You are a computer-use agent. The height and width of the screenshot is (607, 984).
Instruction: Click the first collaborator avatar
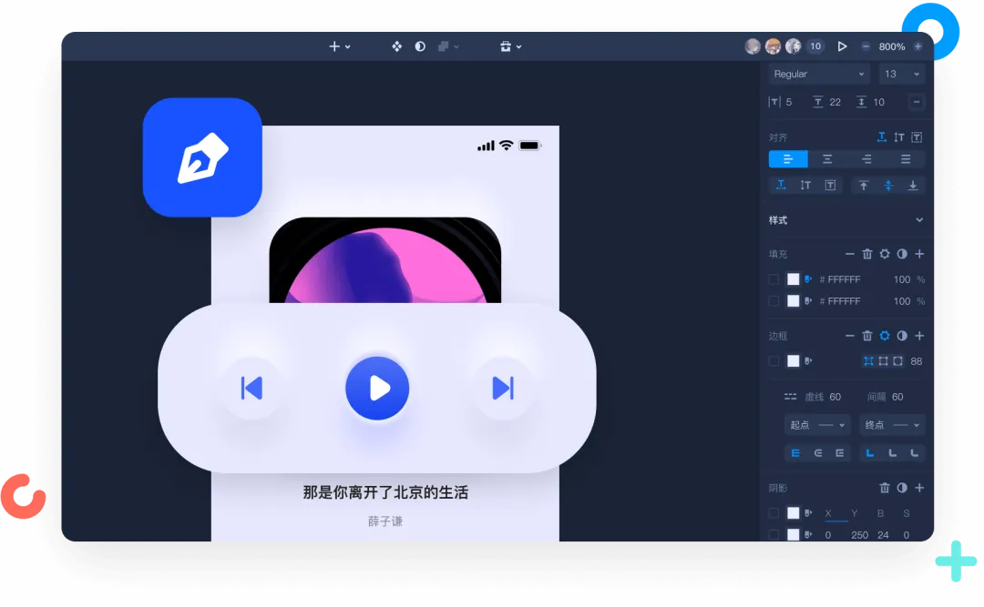point(753,46)
